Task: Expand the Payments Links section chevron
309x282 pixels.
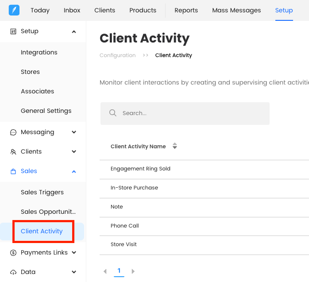Action: [74, 253]
